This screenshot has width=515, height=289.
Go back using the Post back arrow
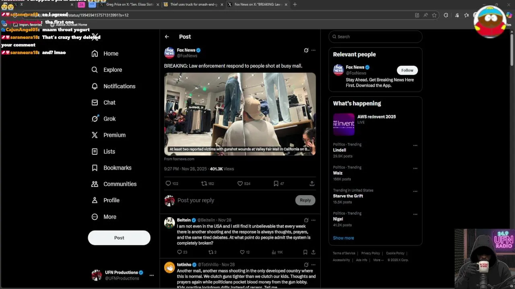tap(167, 37)
